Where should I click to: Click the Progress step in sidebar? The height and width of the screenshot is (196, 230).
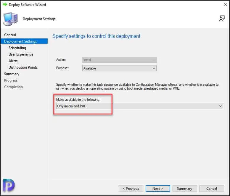pos(11,80)
